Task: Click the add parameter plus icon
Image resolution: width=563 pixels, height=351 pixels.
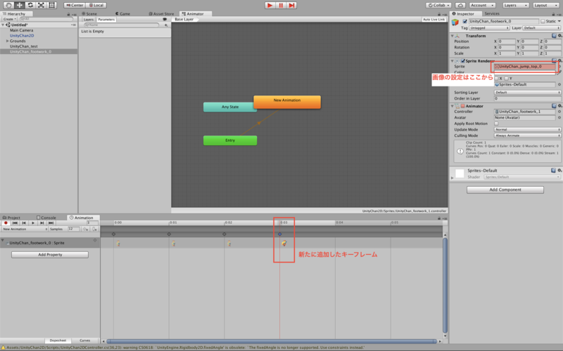Action: (x=166, y=25)
